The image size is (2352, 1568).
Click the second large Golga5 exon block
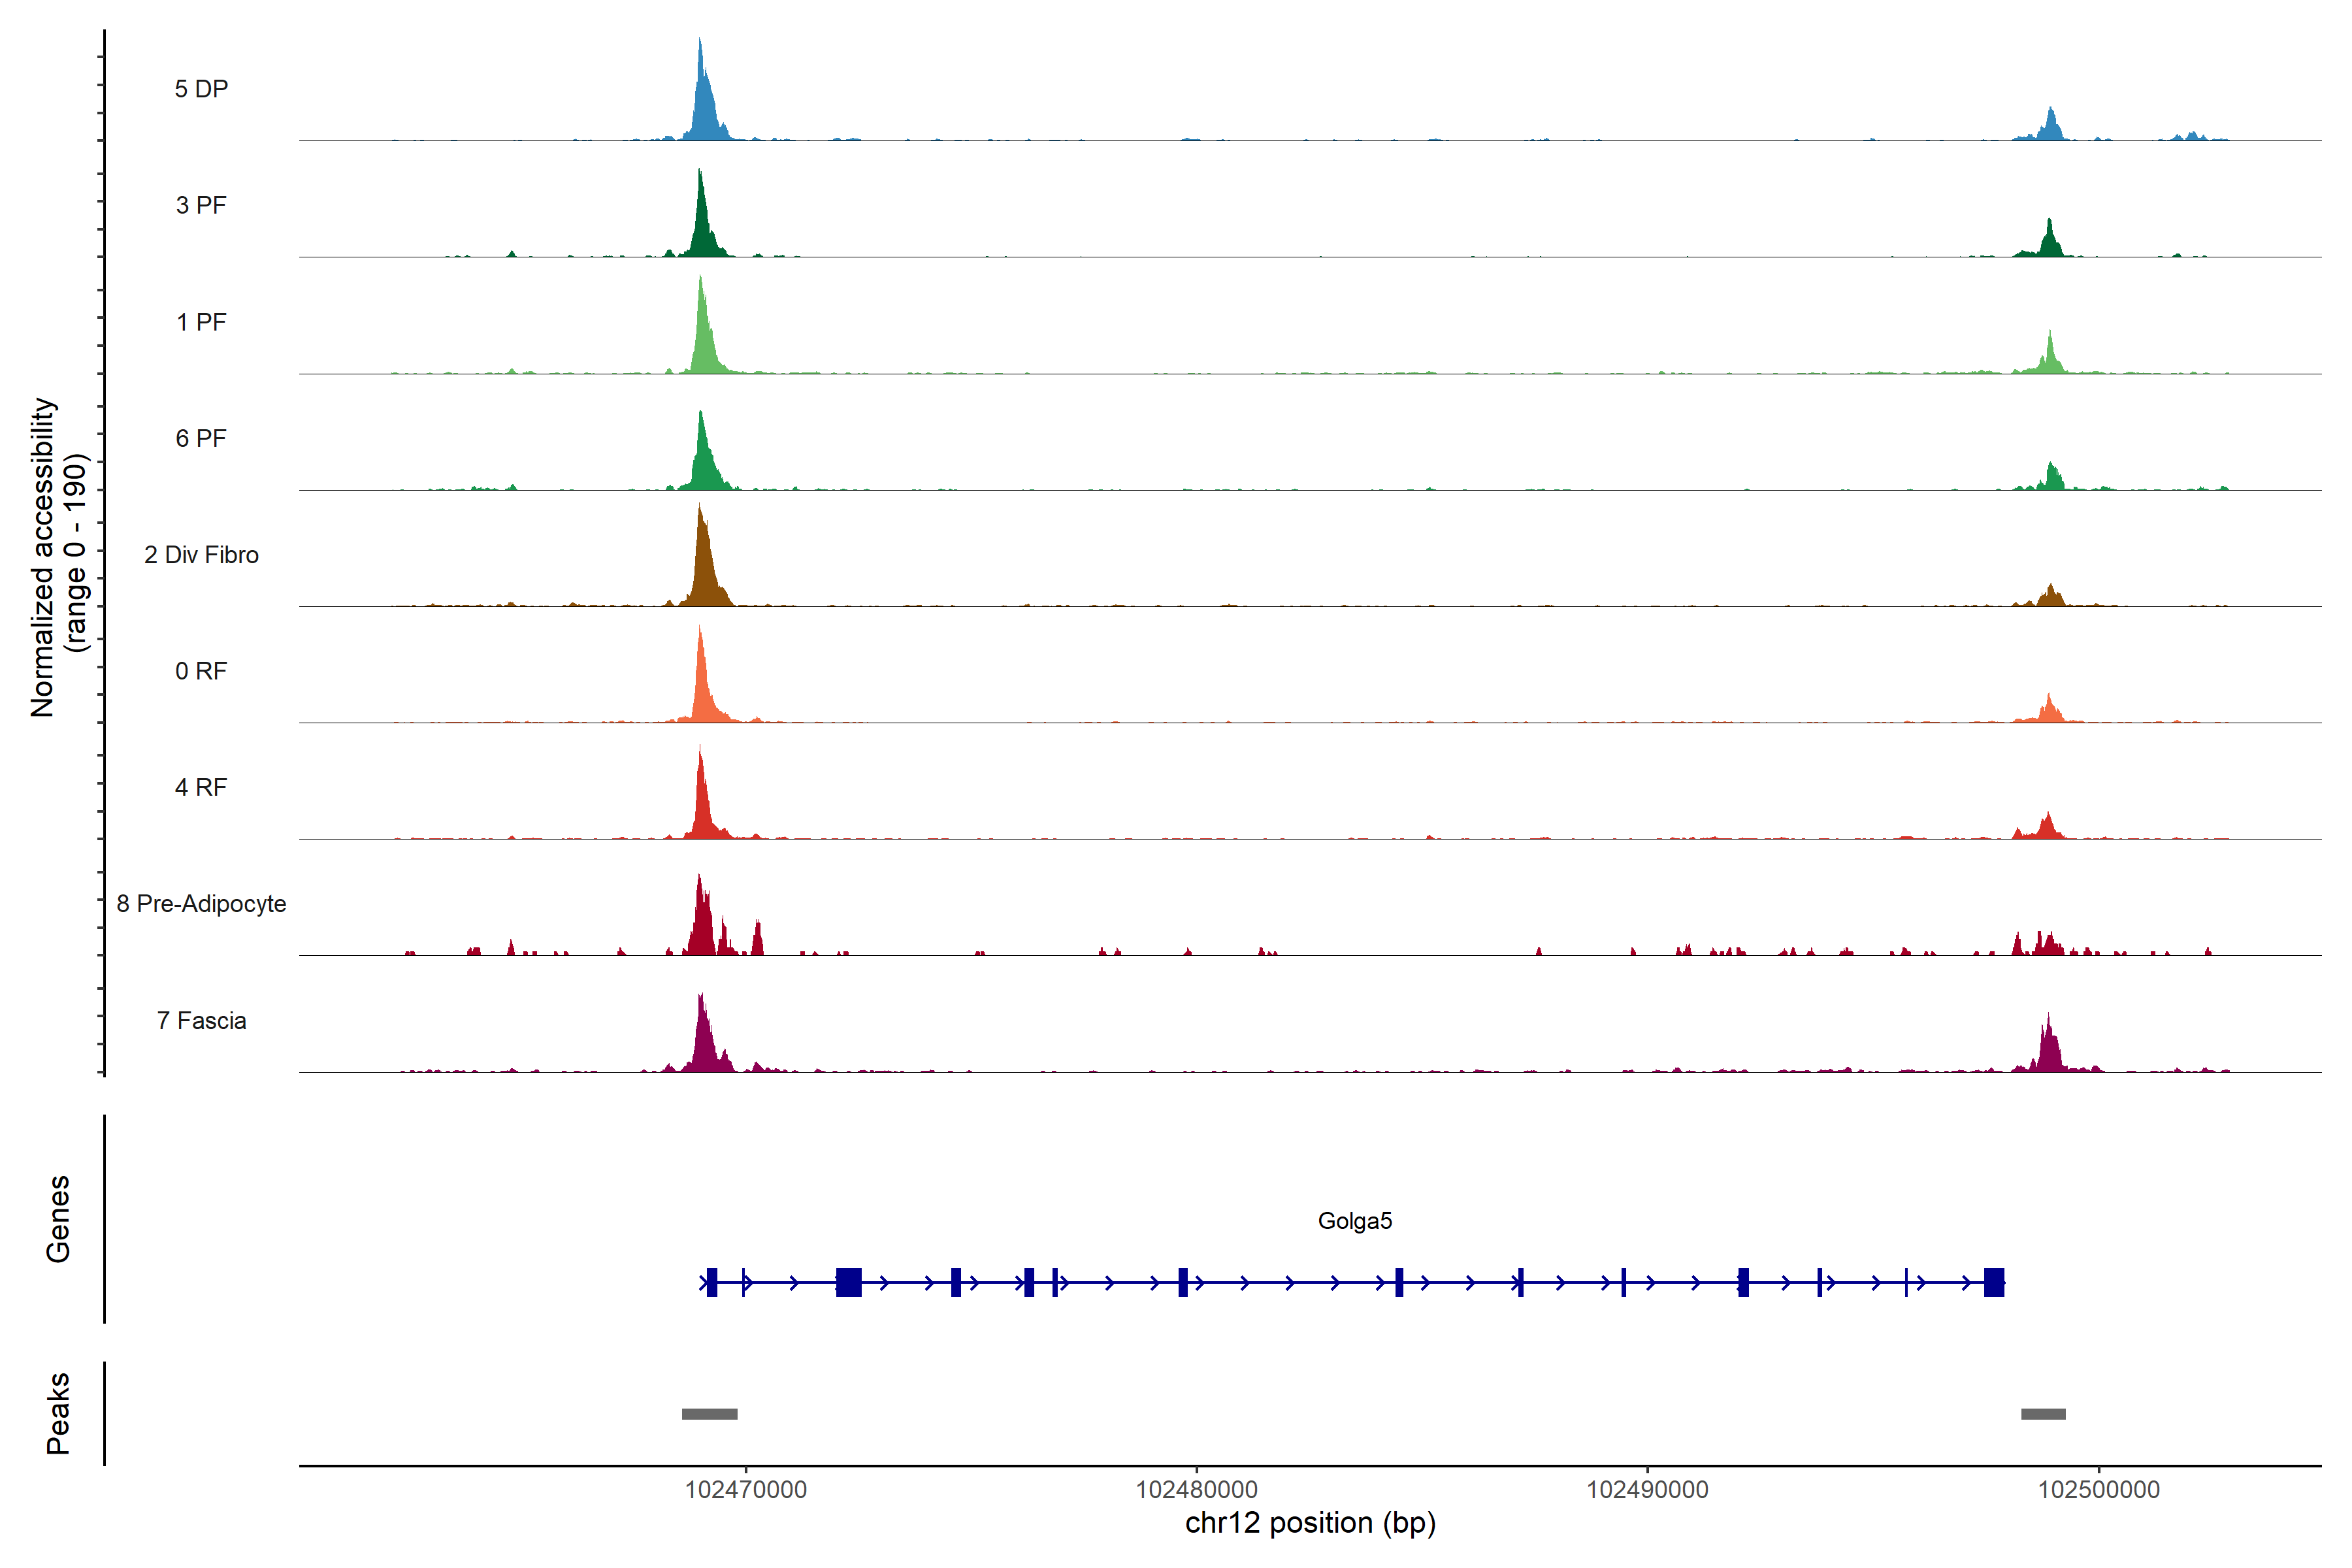[x=848, y=1282]
